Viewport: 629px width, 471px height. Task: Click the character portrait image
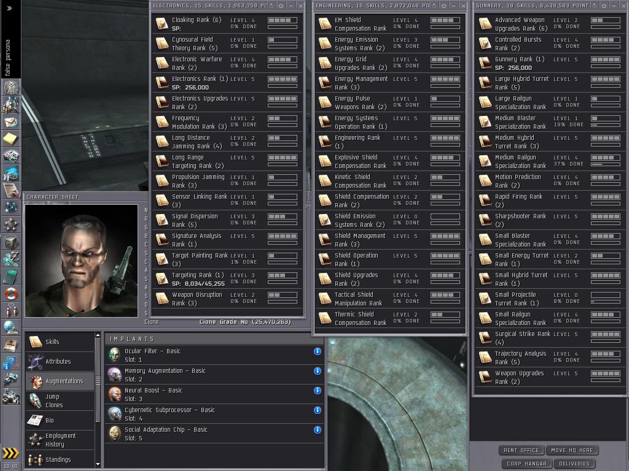(x=82, y=261)
